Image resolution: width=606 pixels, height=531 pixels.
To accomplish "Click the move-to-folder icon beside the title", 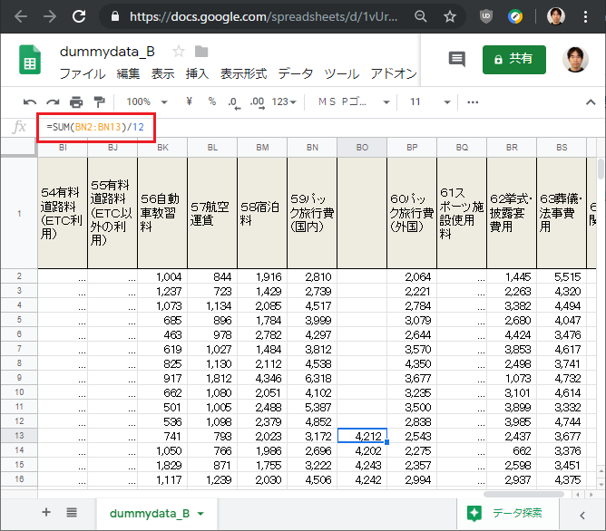I will (201, 52).
